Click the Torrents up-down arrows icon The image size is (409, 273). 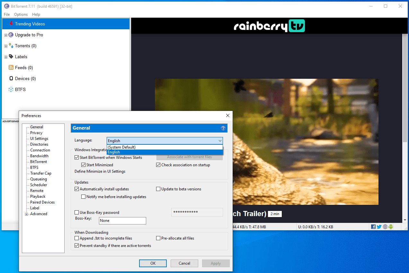point(11,46)
